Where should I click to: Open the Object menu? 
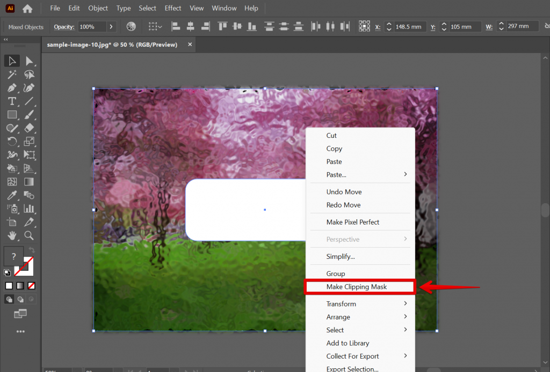click(98, 8)
